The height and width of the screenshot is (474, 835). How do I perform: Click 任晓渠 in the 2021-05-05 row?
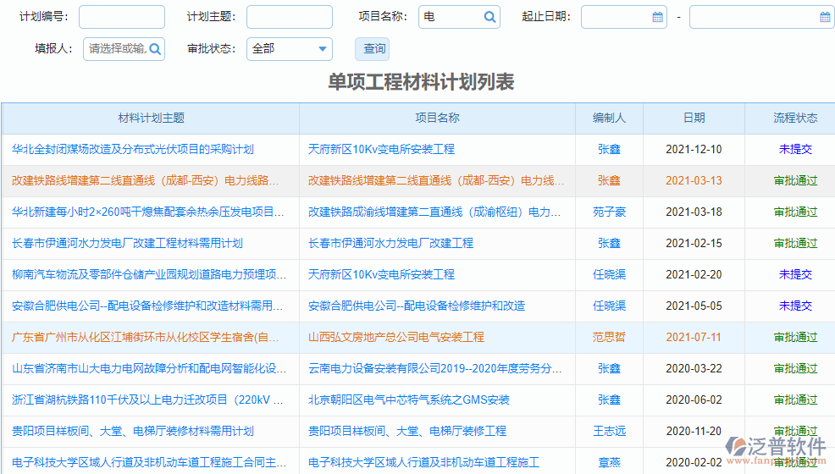(609, 306)
